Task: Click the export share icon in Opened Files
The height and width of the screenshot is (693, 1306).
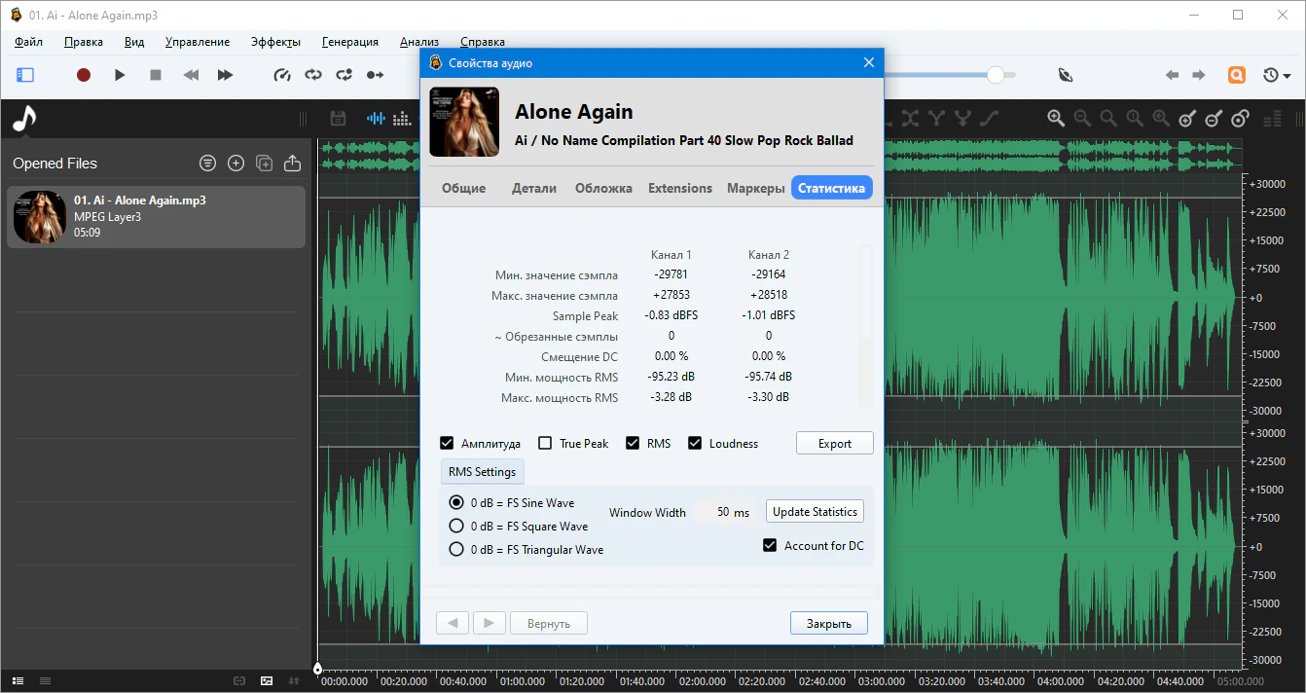Action: pos(292,164)
